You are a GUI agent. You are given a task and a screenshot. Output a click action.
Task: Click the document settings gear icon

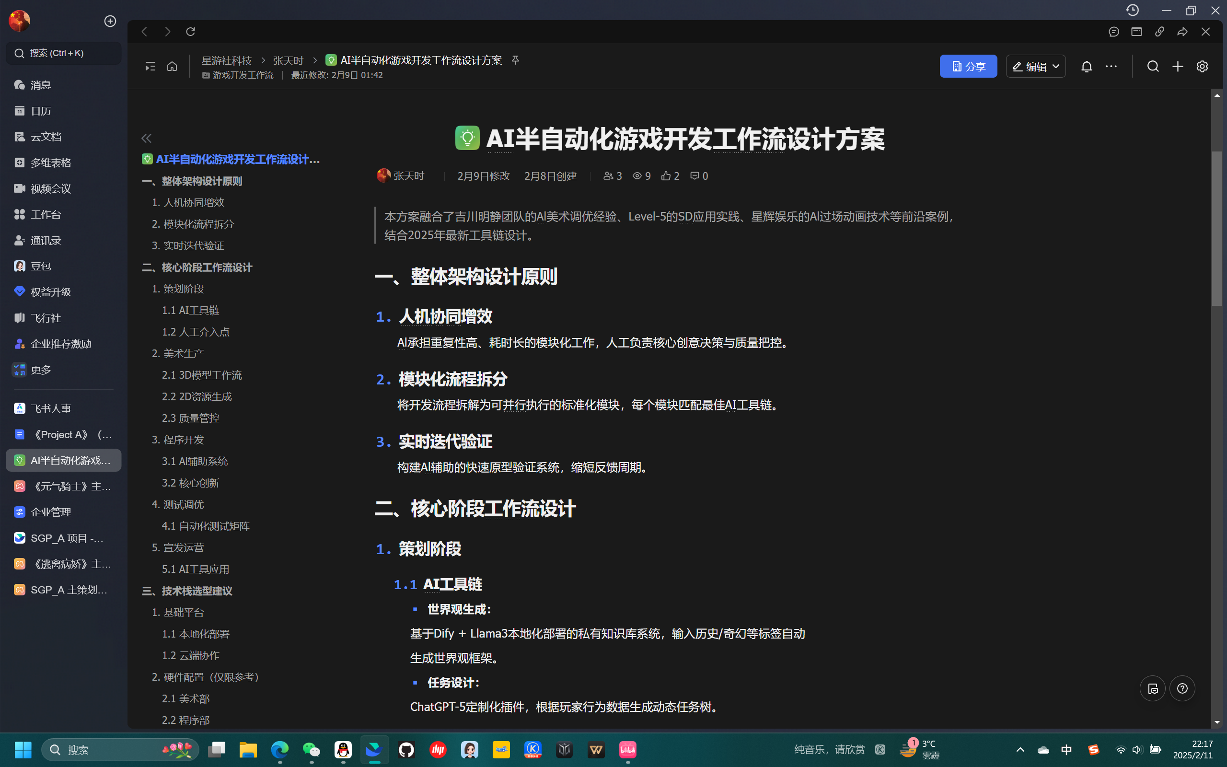[1202, 67]
